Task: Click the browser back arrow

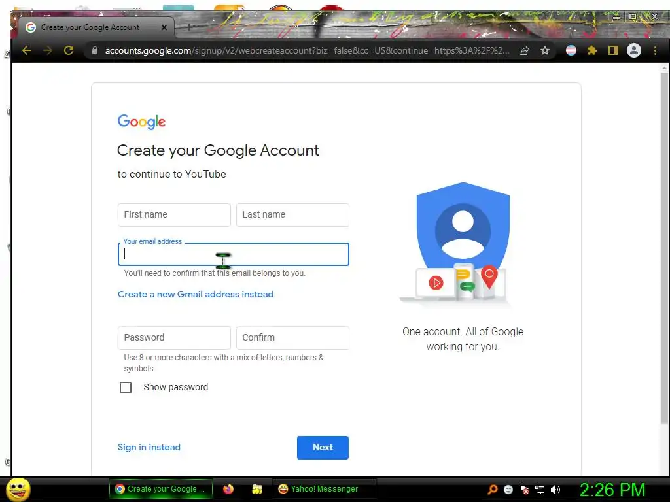Action: [27, 50]
